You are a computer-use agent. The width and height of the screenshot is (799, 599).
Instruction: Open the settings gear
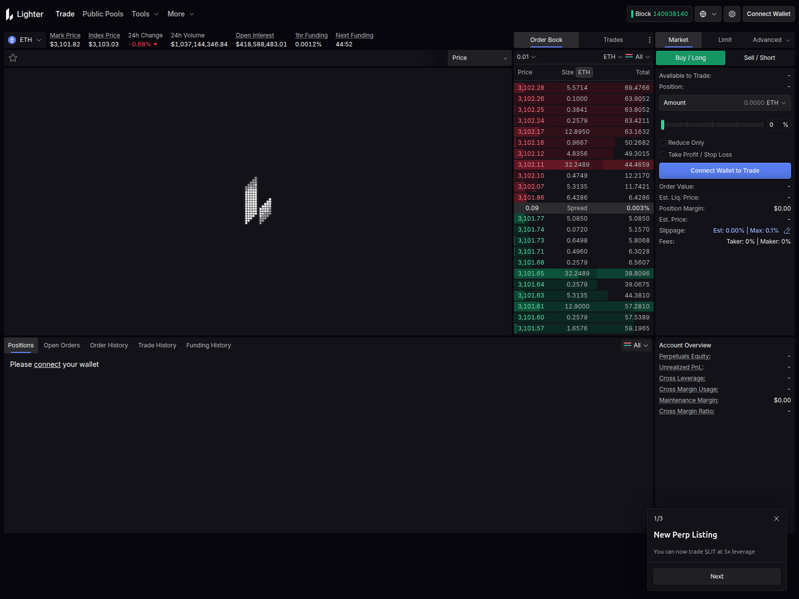(x=732, y=14)
